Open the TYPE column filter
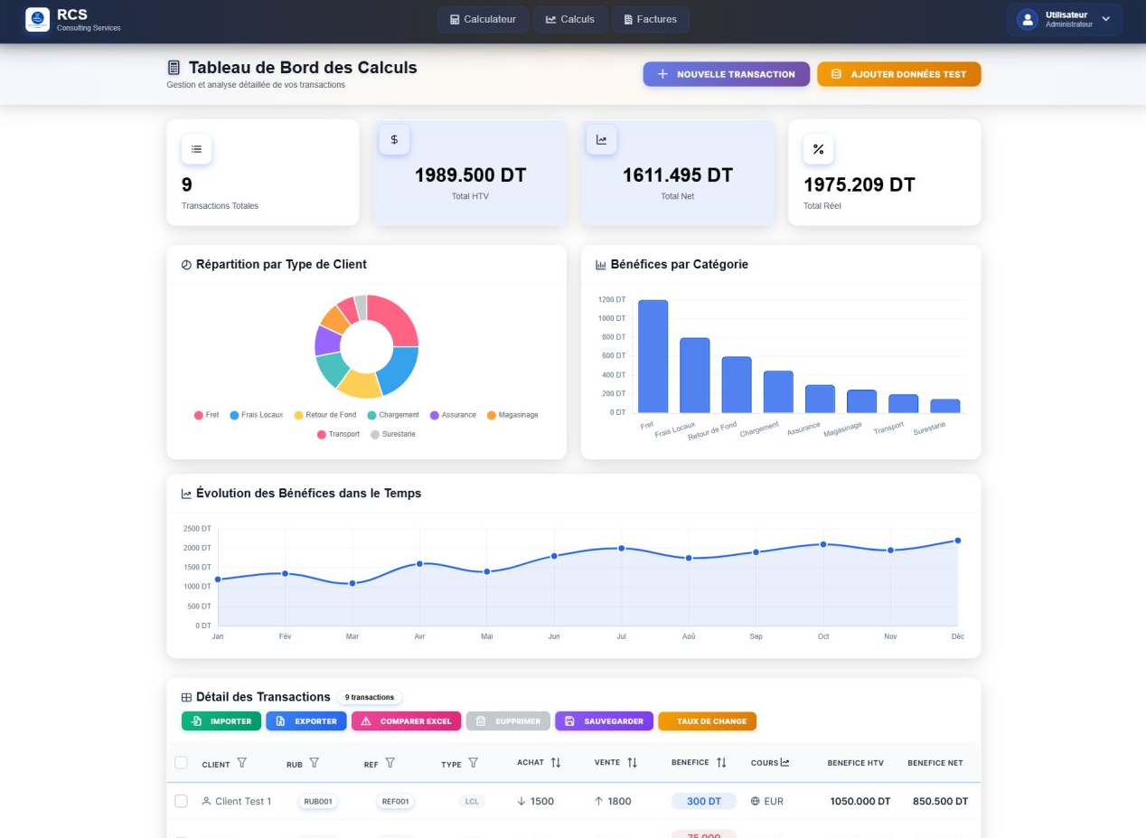The width and height of the screenshot is (1146, 838). (x=473, y=763)
